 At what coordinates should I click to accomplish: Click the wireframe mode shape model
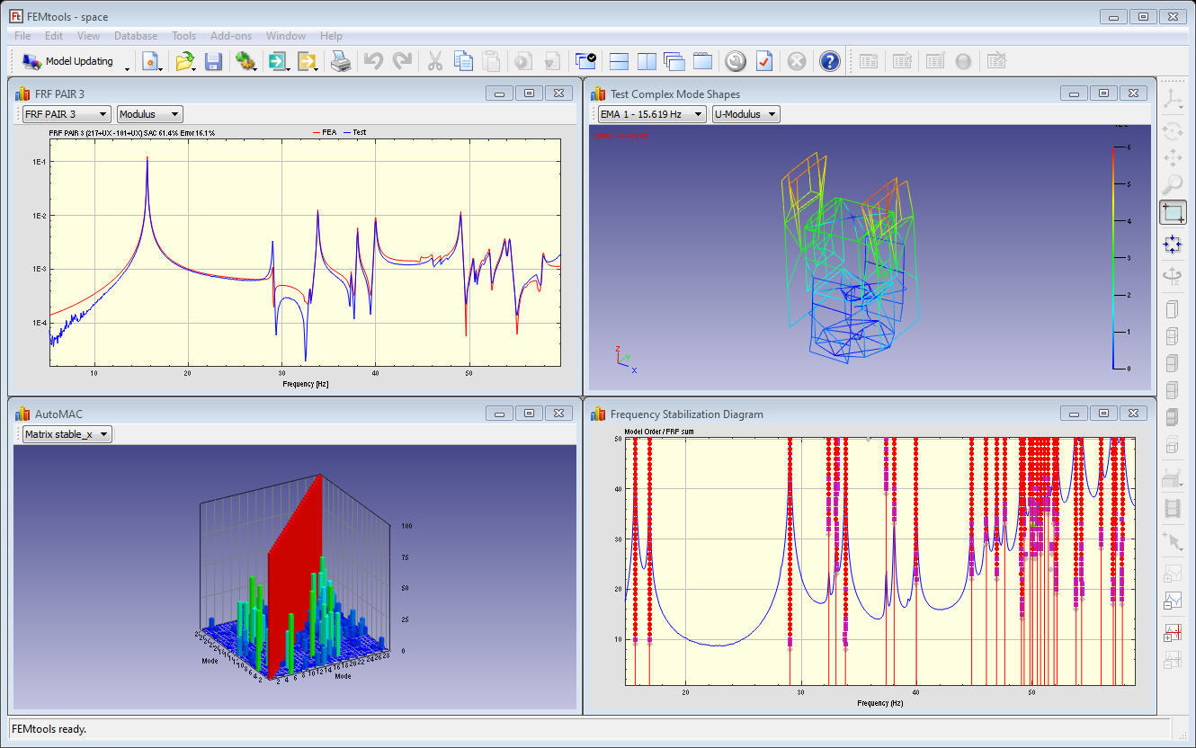[x=850, y=256]
